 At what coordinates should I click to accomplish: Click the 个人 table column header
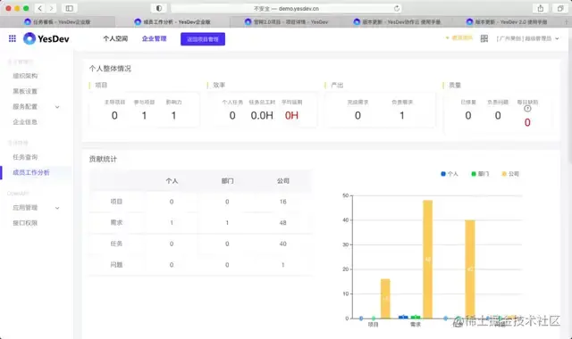172,180
